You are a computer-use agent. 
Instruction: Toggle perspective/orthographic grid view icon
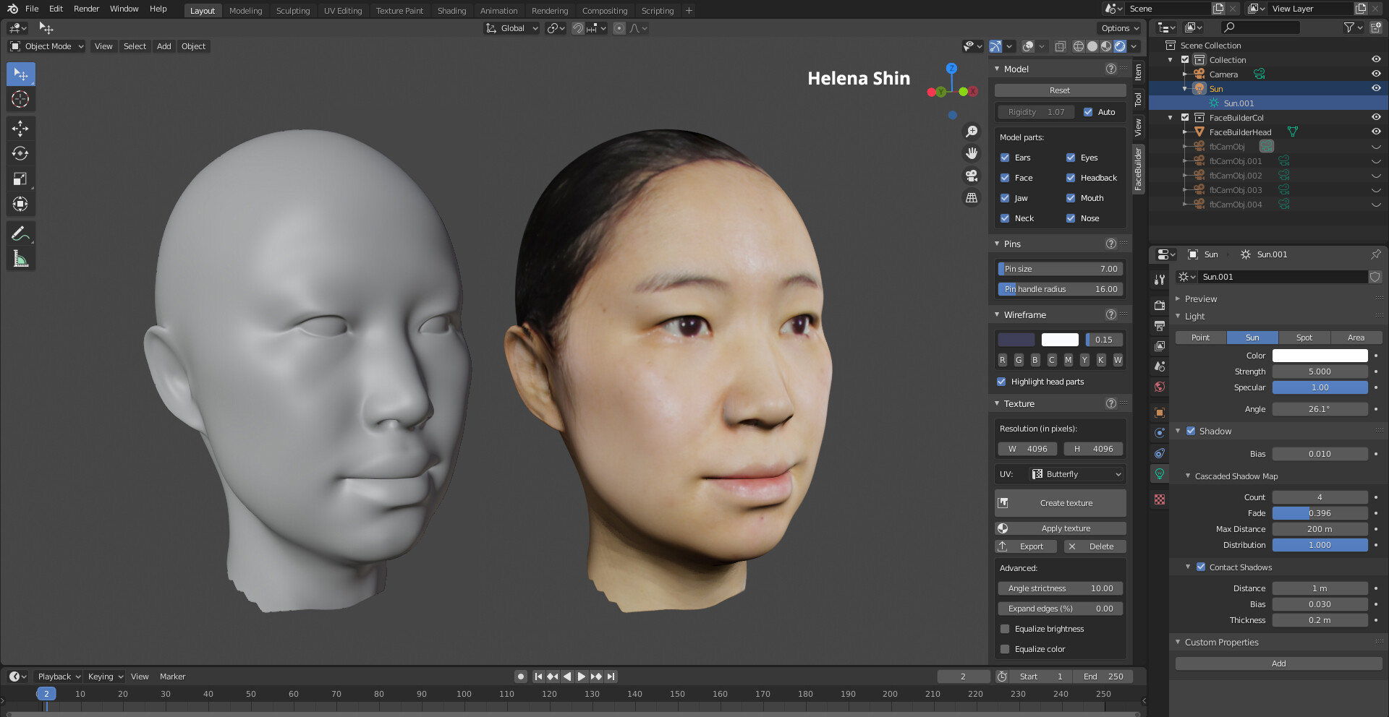pyautogui.click(x=972, y=198)
